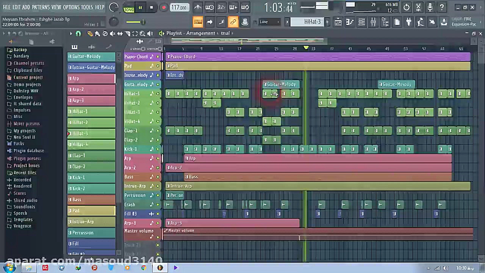
Task: Select the Bass pattern in picker
Action: (91, 200)
